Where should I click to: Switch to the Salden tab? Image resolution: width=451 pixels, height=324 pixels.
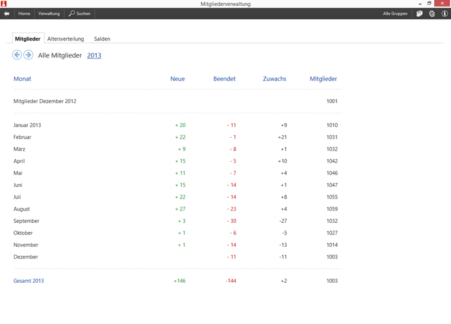pyautogui.click(x=102, y=39)
